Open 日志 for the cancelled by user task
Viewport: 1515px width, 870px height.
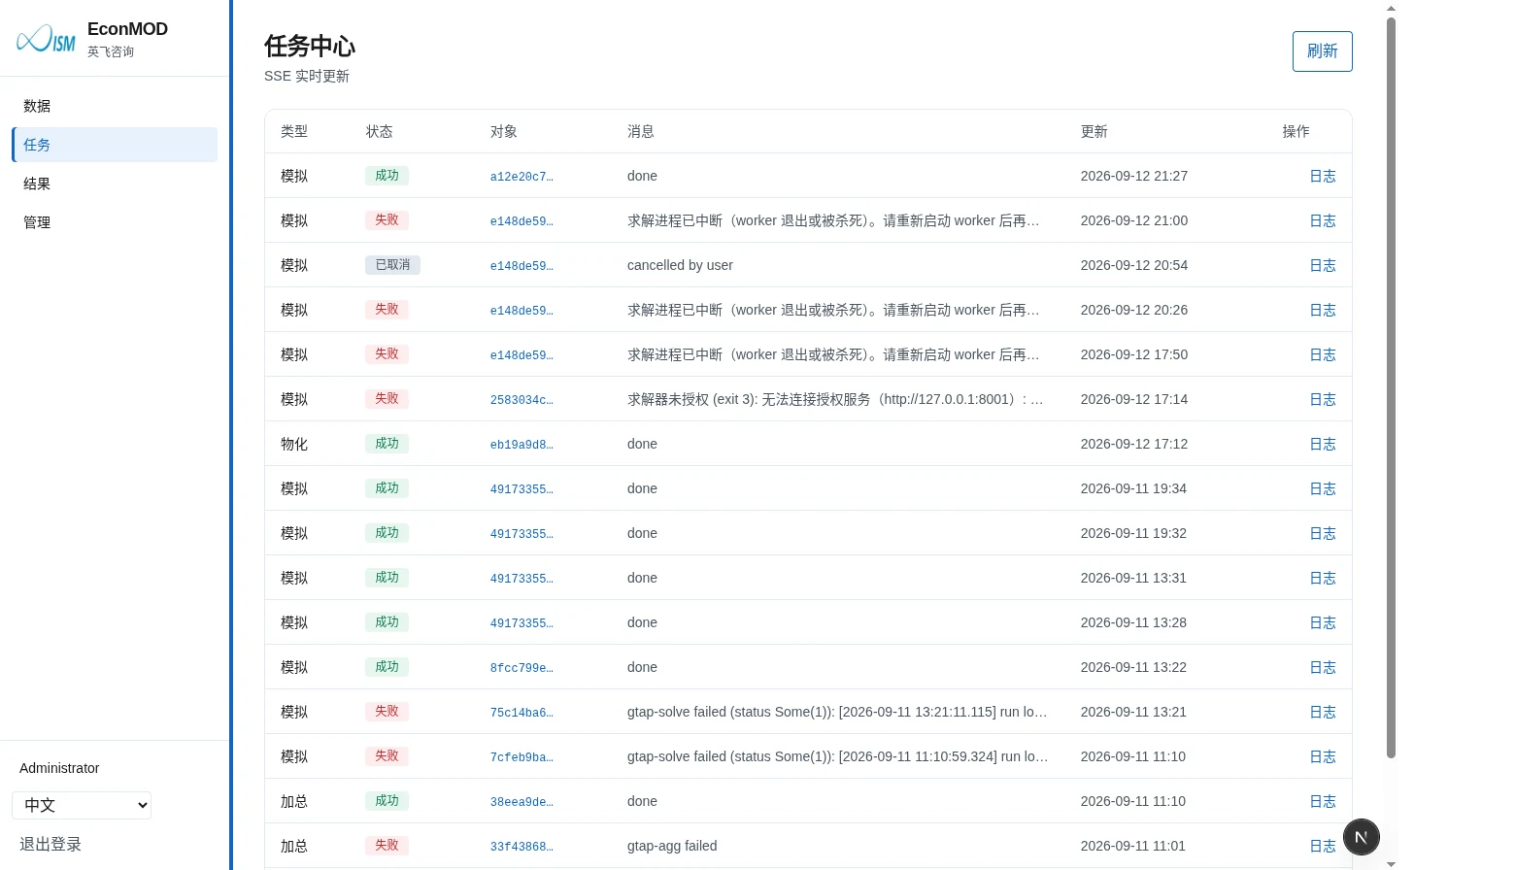coord(1323,265)
